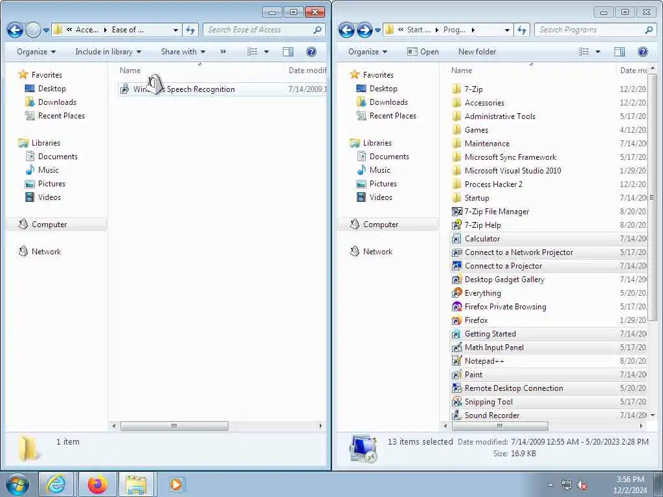
Task: Change view in Ease of Access window
Action: [253, 52]
